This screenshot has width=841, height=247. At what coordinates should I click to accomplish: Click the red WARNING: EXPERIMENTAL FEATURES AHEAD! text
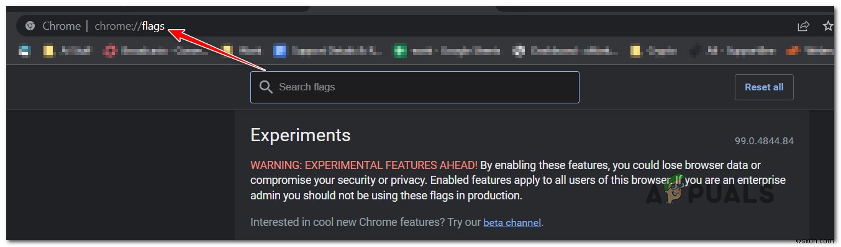364,165
